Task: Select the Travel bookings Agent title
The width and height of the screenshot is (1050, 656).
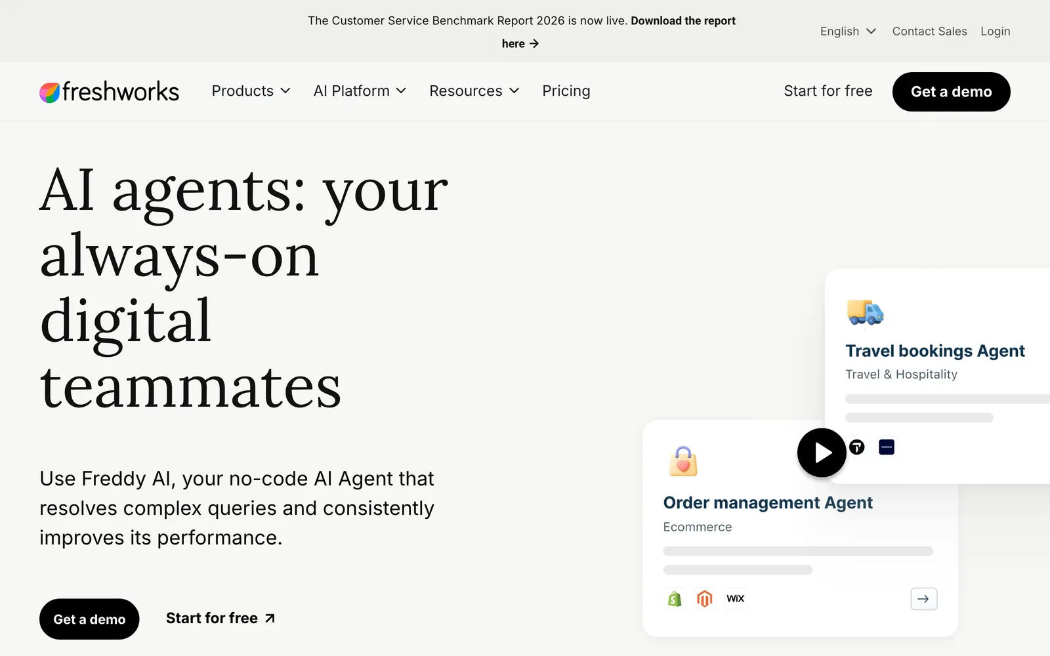Action: (935, 352)
